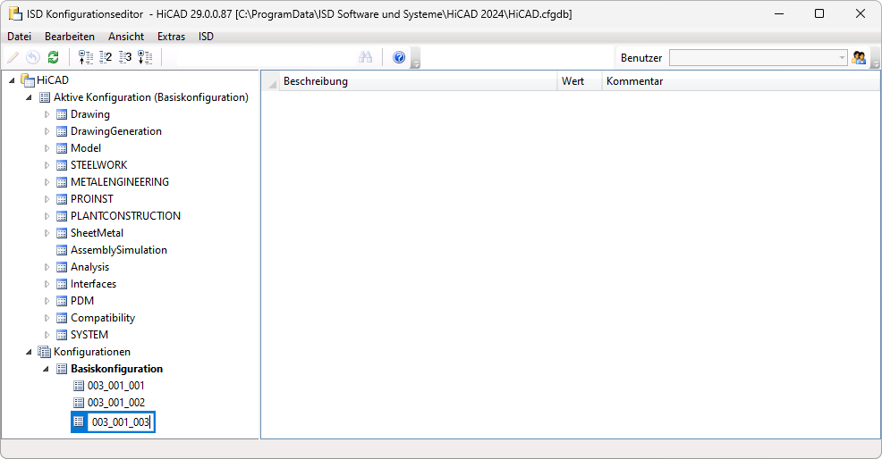Select the 003_001_002 configuration entry
The width and height of the screenshot is (882, 459).
116,403
